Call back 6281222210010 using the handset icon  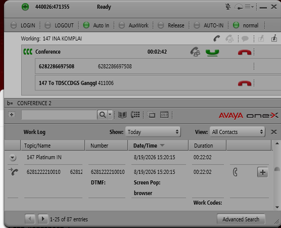click(235, 172)
